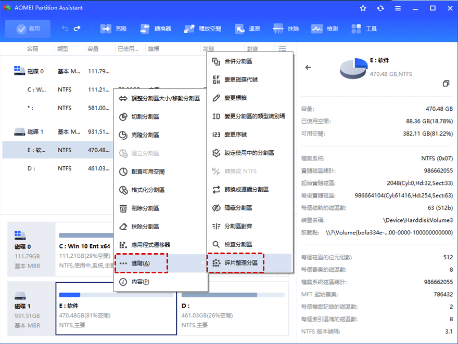Open the 檢測 test tool

[325, 29]
